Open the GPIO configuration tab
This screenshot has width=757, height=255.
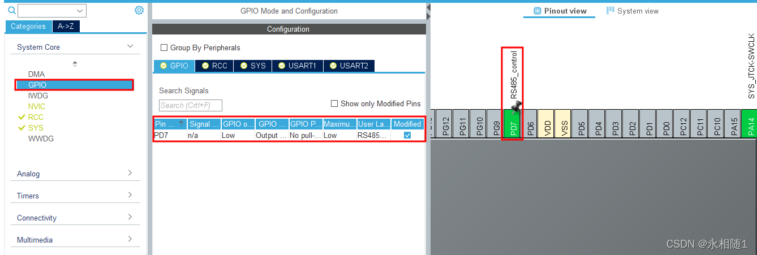pos(174,66)
